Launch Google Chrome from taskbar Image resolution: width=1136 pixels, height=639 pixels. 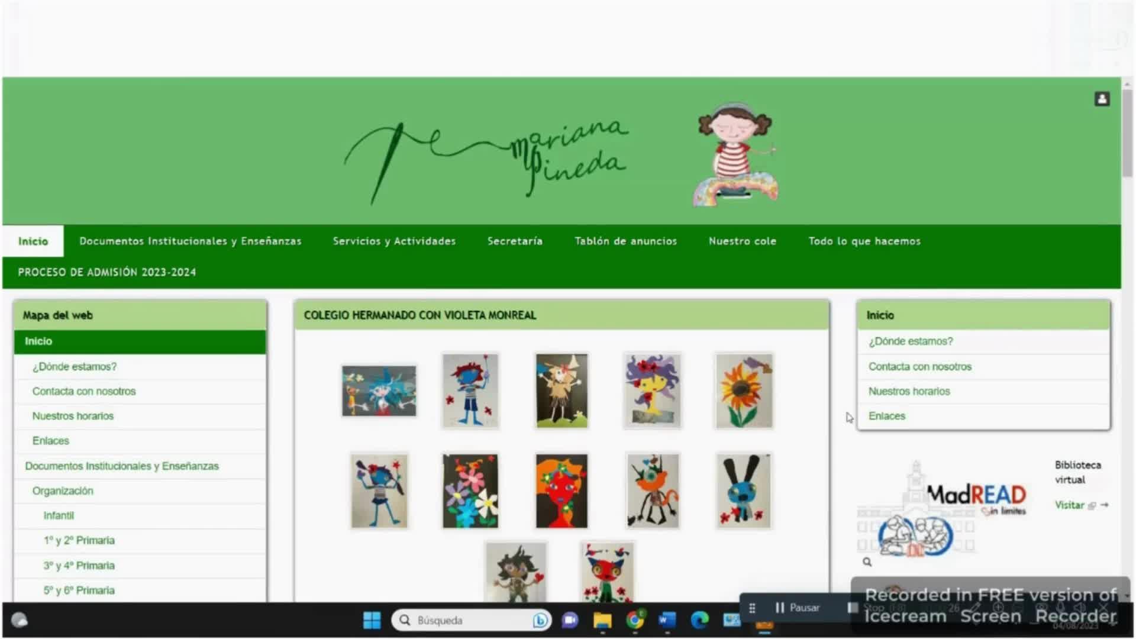click(635, 620)
